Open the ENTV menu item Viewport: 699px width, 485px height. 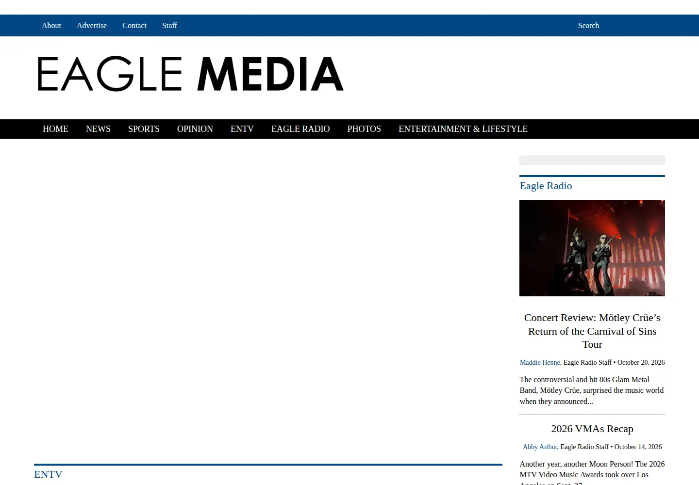[x=242, y=129]
